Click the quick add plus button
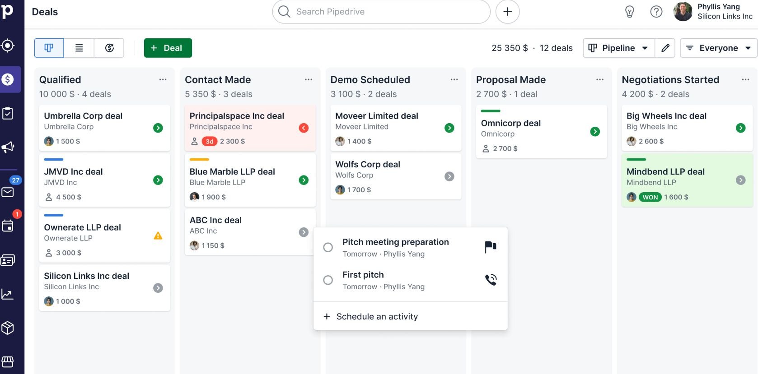Screen dimensions: 758x374 click(507, 12)
